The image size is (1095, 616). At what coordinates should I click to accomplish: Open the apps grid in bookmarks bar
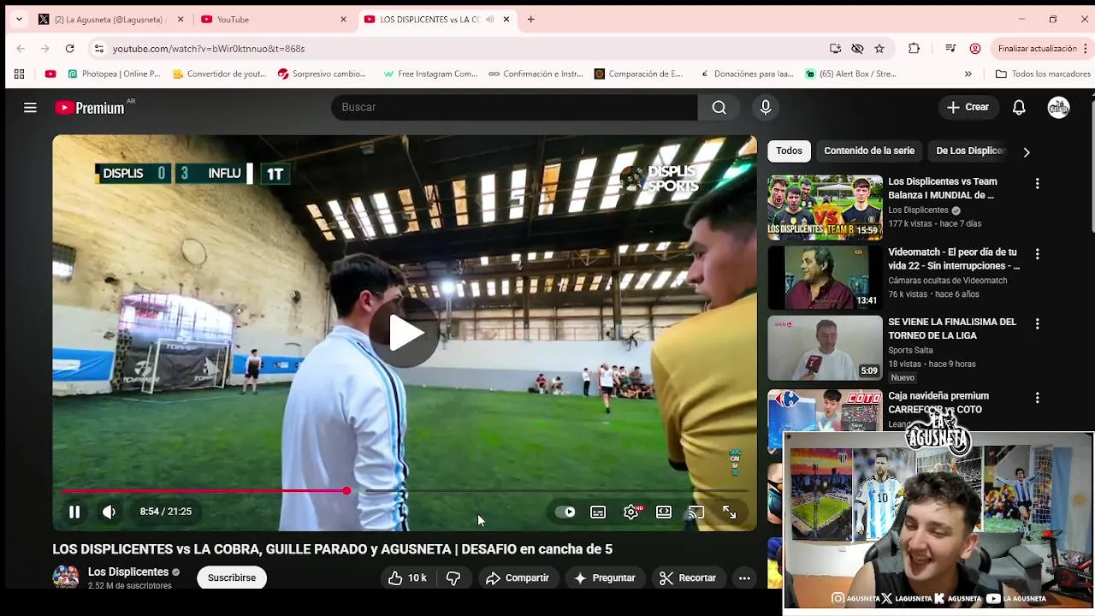point(19,74)
